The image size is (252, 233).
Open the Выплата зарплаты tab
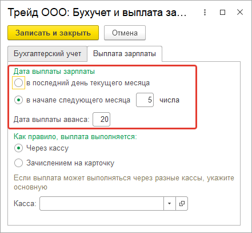[125, 54]
